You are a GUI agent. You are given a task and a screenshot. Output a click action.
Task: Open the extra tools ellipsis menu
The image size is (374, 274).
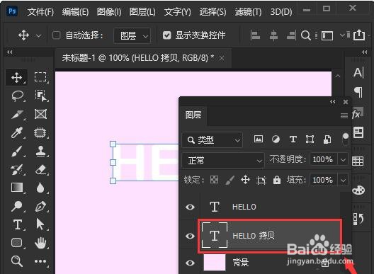40,261
